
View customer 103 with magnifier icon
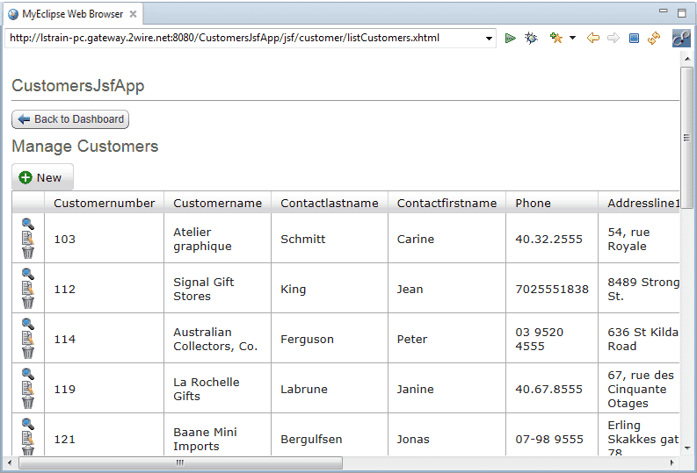coord(28,224)
